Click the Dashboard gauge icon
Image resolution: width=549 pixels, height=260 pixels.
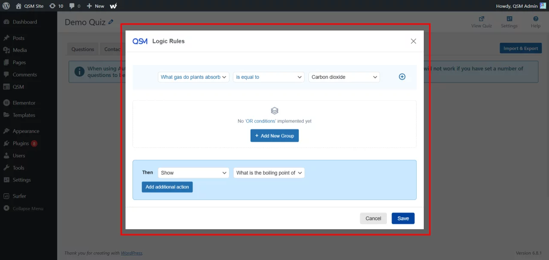tap(6, 22)
